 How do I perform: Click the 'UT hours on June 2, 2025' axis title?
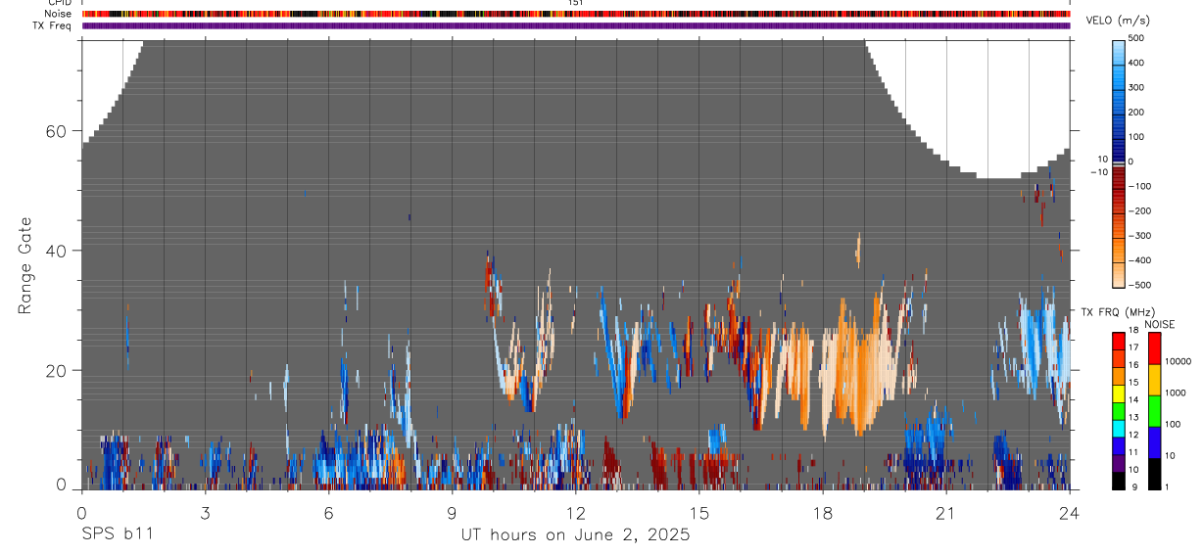pyautogui.click(x=575, y=535)
